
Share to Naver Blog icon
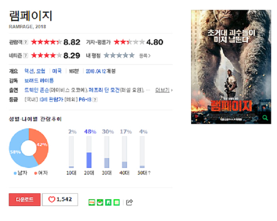[92, 202]
